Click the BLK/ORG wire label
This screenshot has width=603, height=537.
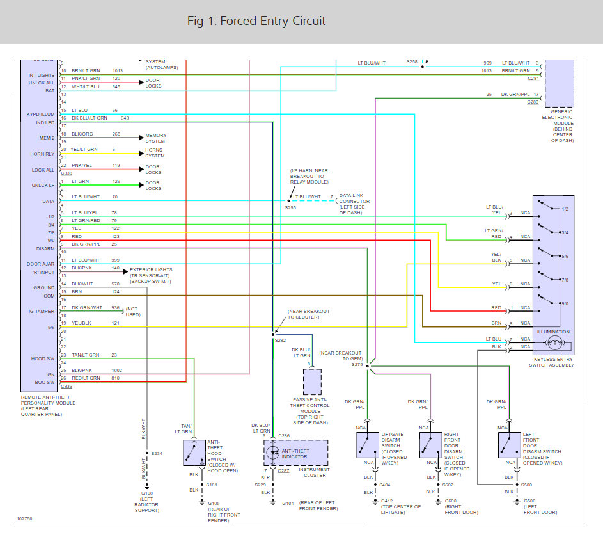[82, 134]
